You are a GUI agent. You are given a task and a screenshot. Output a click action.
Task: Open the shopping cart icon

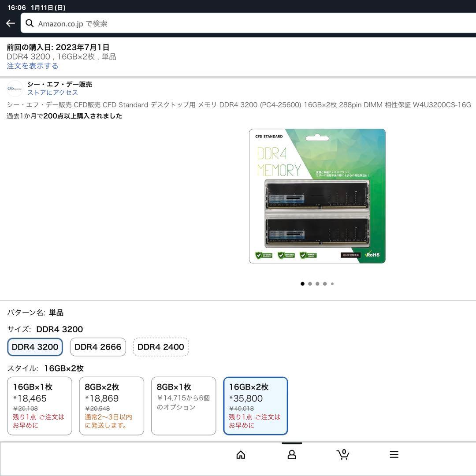(343, 454)
